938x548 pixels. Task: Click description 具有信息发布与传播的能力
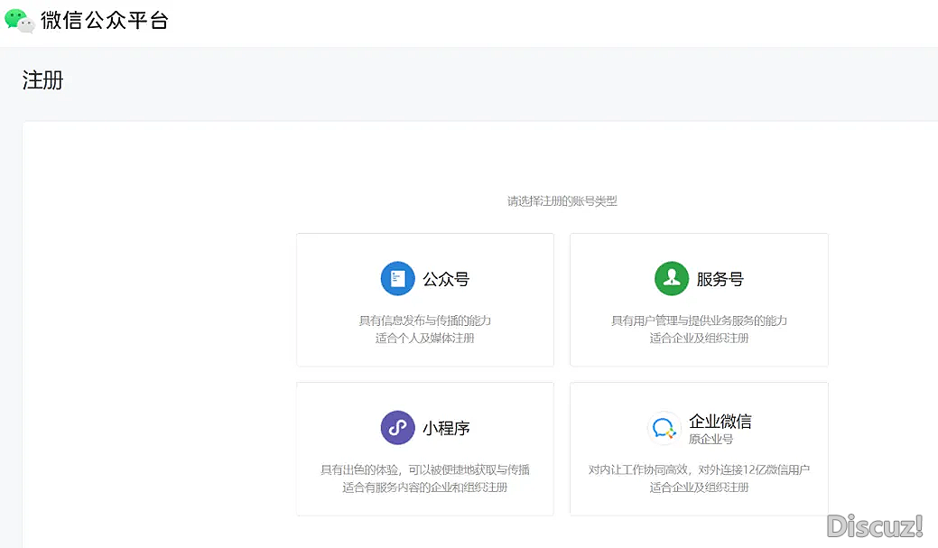click(x=424, y=320)
